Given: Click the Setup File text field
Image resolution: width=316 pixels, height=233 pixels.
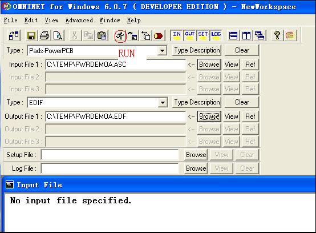Looking at the screenshot, I should [110, 155].
